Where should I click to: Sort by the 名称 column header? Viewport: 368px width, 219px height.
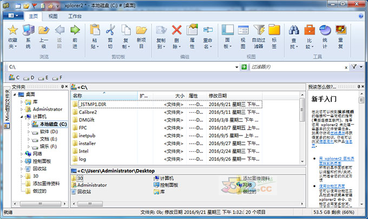pos(104,95)
